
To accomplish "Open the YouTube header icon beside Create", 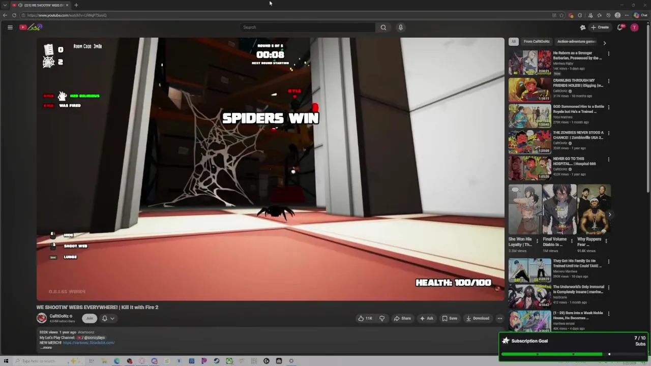I will click(x=583, y=27).
